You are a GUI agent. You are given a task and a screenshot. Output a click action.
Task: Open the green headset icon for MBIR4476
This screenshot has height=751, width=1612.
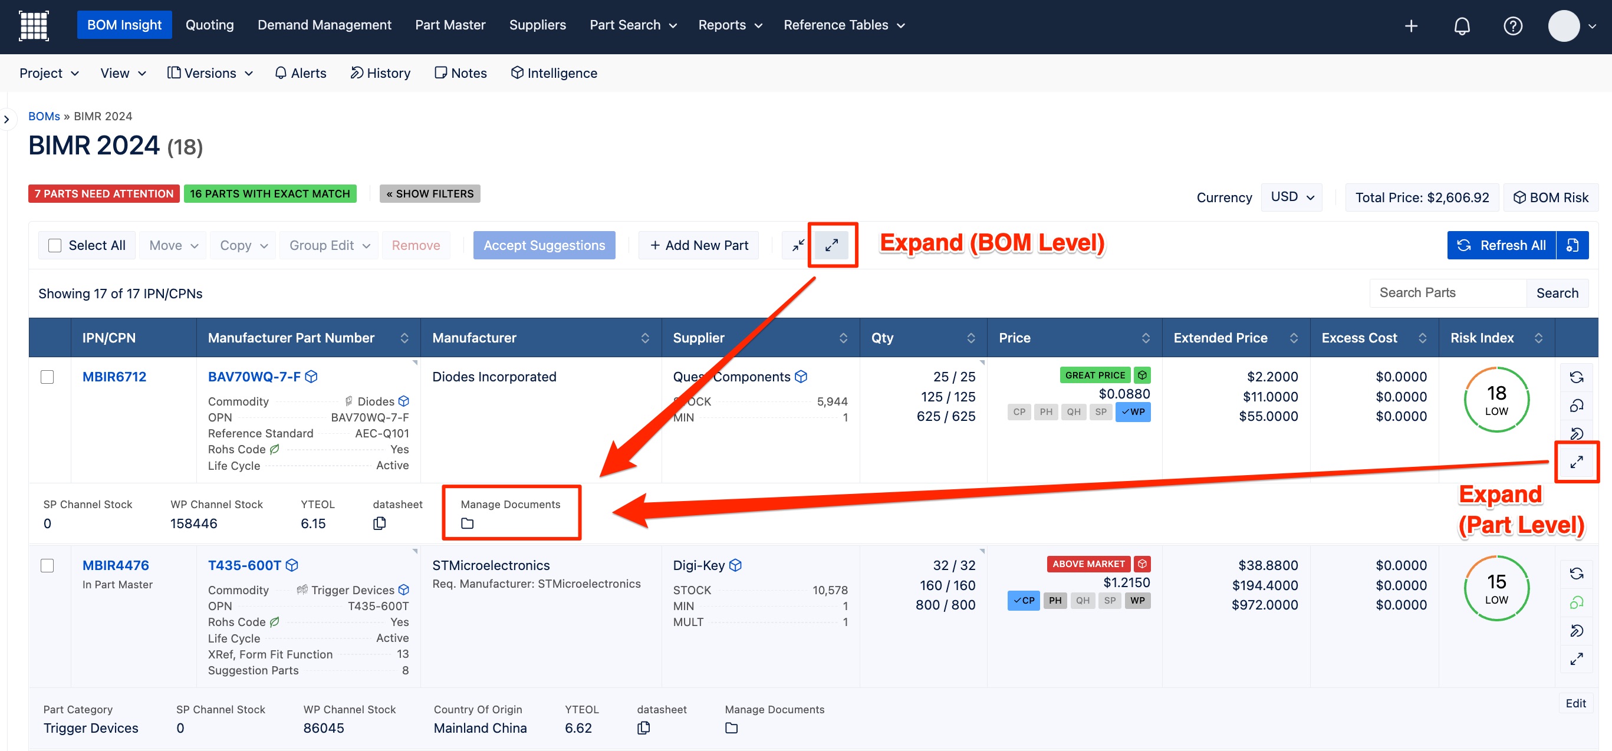point(1577,602)
